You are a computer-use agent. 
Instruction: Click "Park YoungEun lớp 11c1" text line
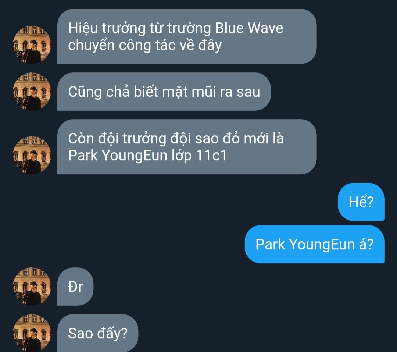[147, 155]
